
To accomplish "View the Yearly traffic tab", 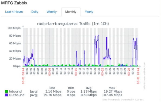I will 89,12.
